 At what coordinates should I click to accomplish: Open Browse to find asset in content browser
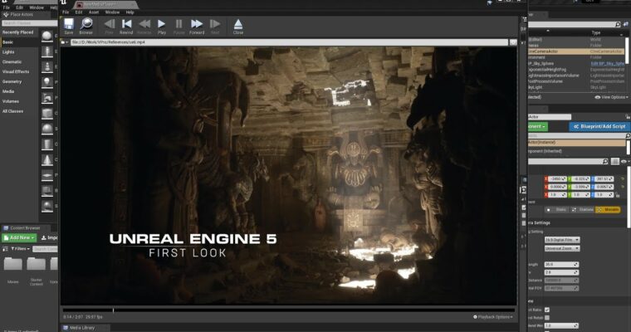click(86, 27)
